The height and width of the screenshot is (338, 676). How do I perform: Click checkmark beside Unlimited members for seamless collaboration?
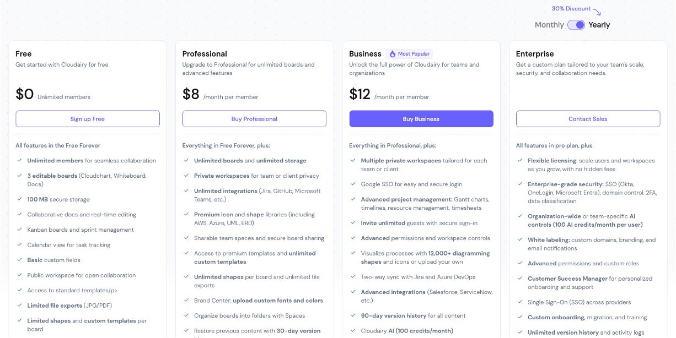20,161
